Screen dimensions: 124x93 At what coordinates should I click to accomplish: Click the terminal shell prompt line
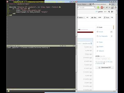coord(28,48)
